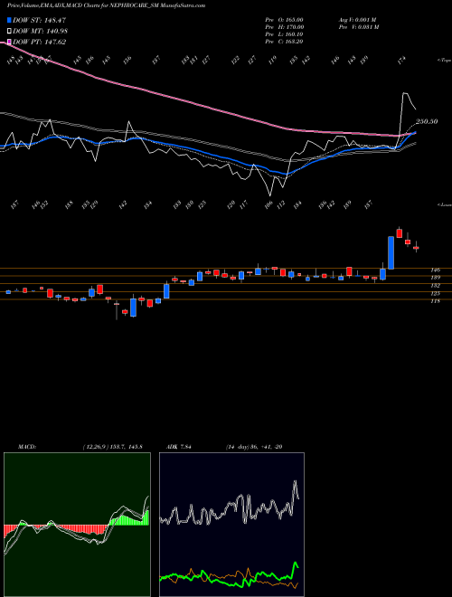Click the 'DOW MT: 140.98' legend text
Image resolution: width=452 pixels, height=597 pixels.
[40, 32]
